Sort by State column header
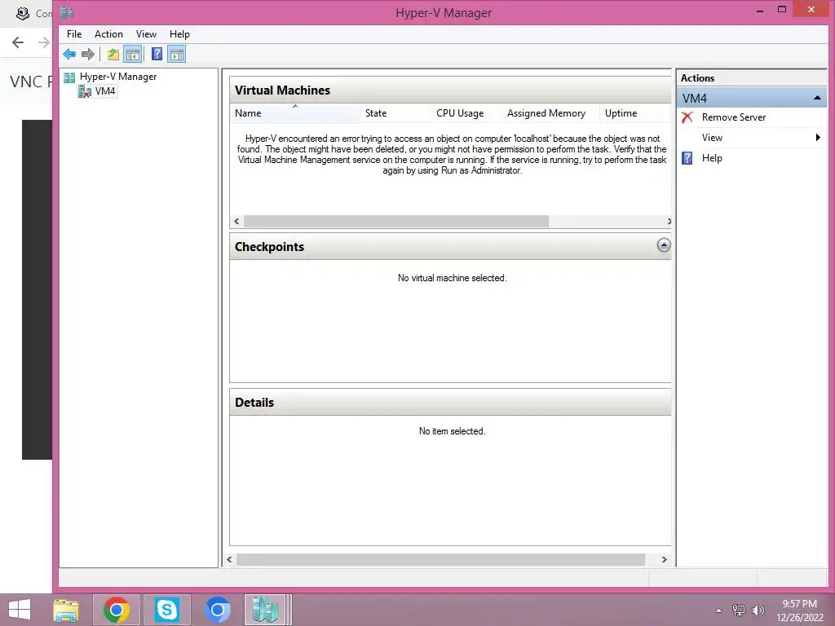 (395, 112)
